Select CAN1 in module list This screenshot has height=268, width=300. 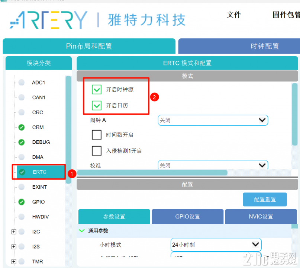(x=39, y=98)
